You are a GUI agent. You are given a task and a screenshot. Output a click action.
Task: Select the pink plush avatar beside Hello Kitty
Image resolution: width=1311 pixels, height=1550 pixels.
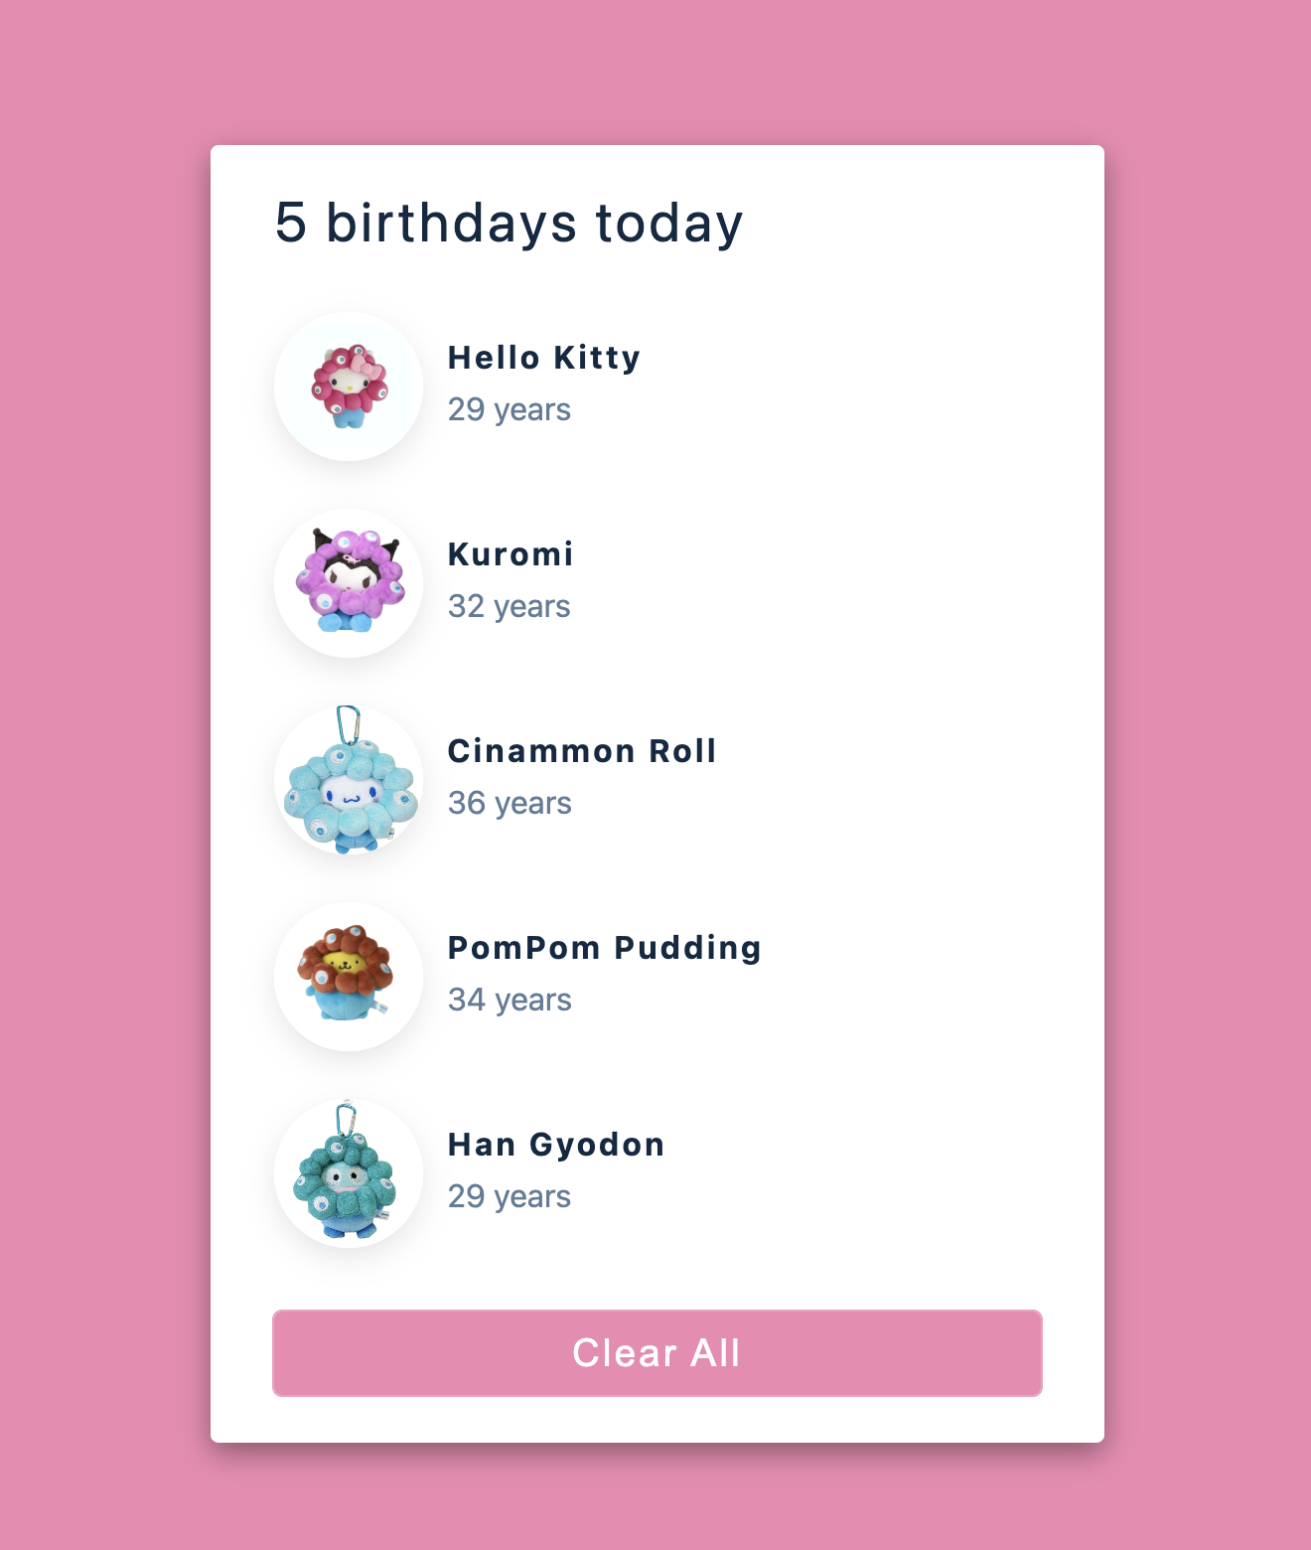[x=349, y=386]
